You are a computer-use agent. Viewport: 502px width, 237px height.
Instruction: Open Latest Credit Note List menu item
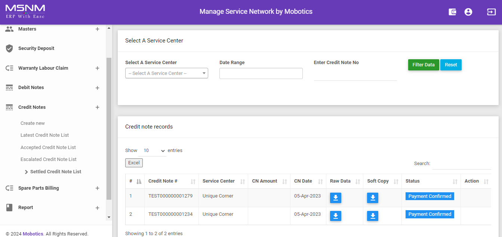44,135
